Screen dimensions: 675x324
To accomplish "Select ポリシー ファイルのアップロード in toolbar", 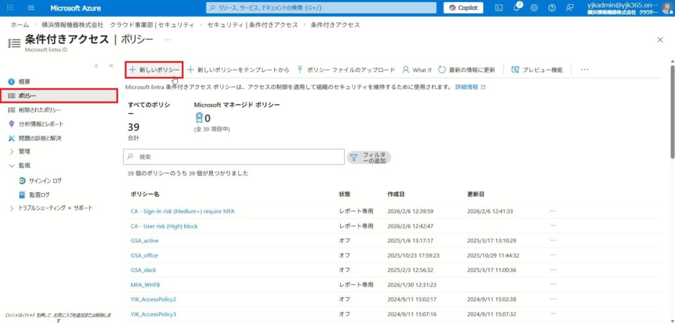I will coord(345,69).
